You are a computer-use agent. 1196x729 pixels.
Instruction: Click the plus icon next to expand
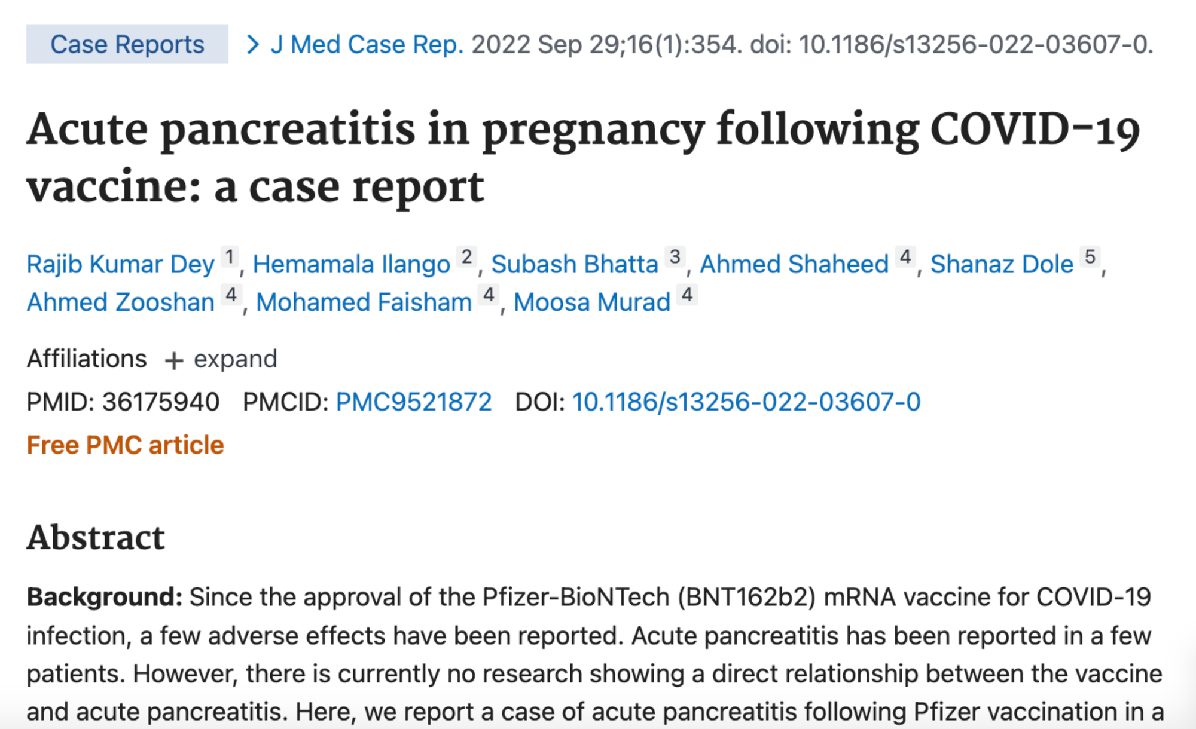click(174, 360)
